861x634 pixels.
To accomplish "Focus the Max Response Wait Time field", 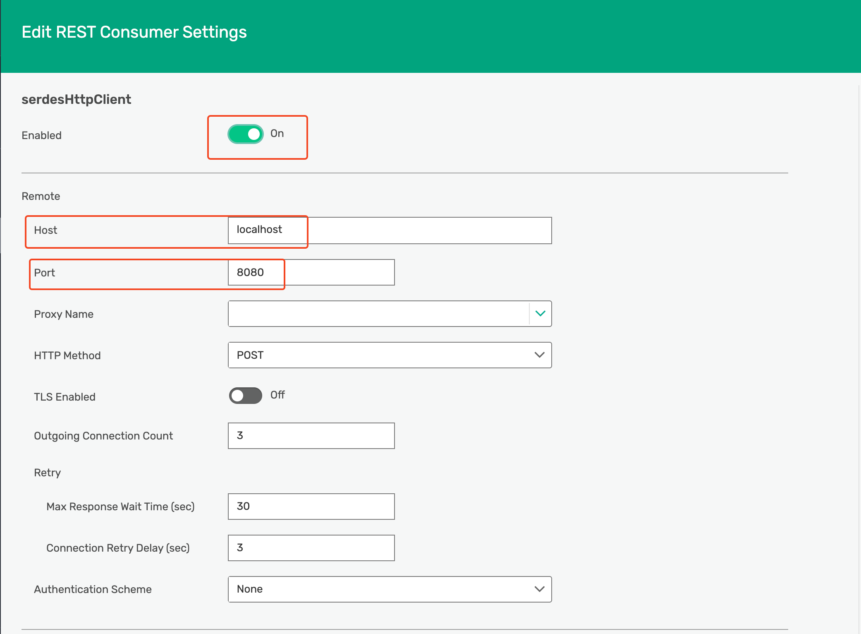I will 311,507.
